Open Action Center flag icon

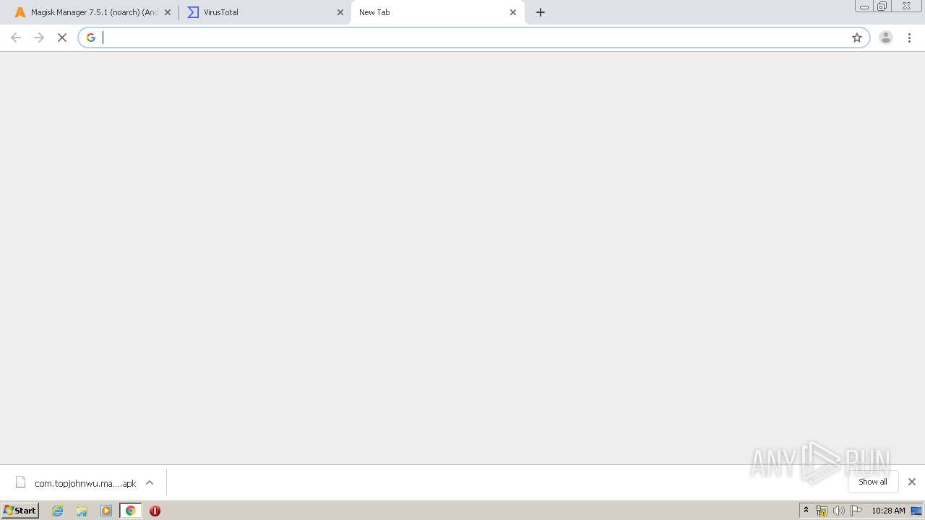[856, 511]
